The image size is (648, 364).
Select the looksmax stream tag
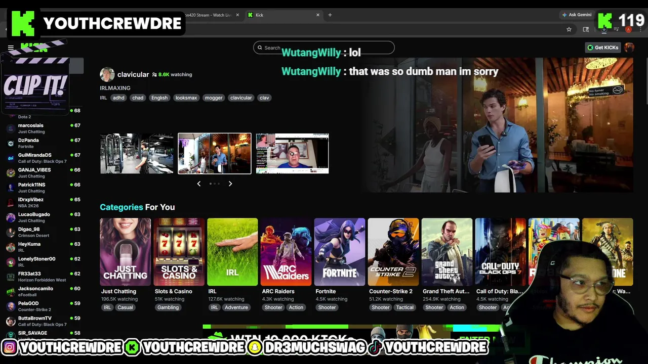tap(186, 98)
